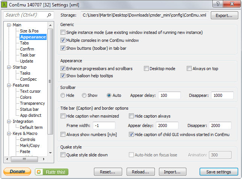Enable Desktop mode checkbox
242x179 pixels.
146,68
